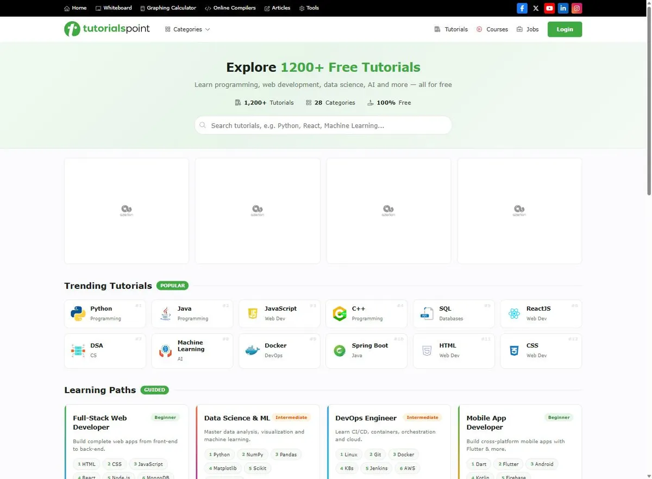Click the Android step chip
The image size is (652, 479).
coord(542,464)
